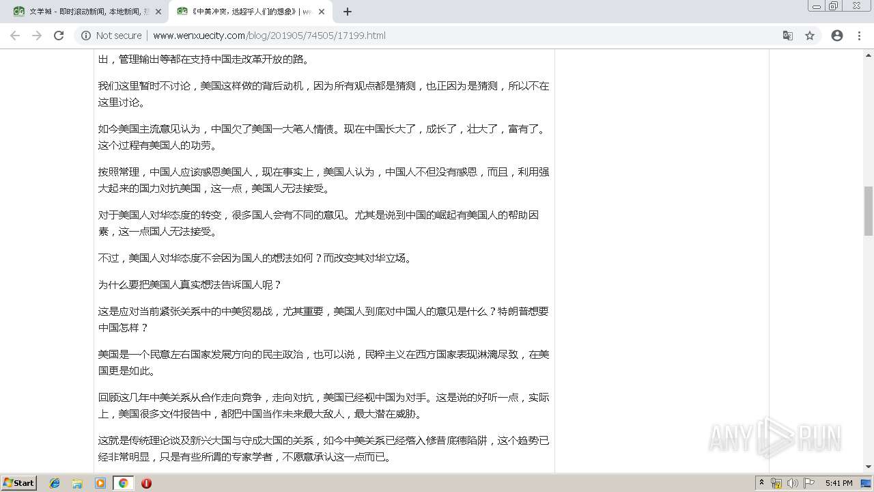Go back to previous page
Screen dimensions: 874x492
pyautogui.click(x=15, y=36)
